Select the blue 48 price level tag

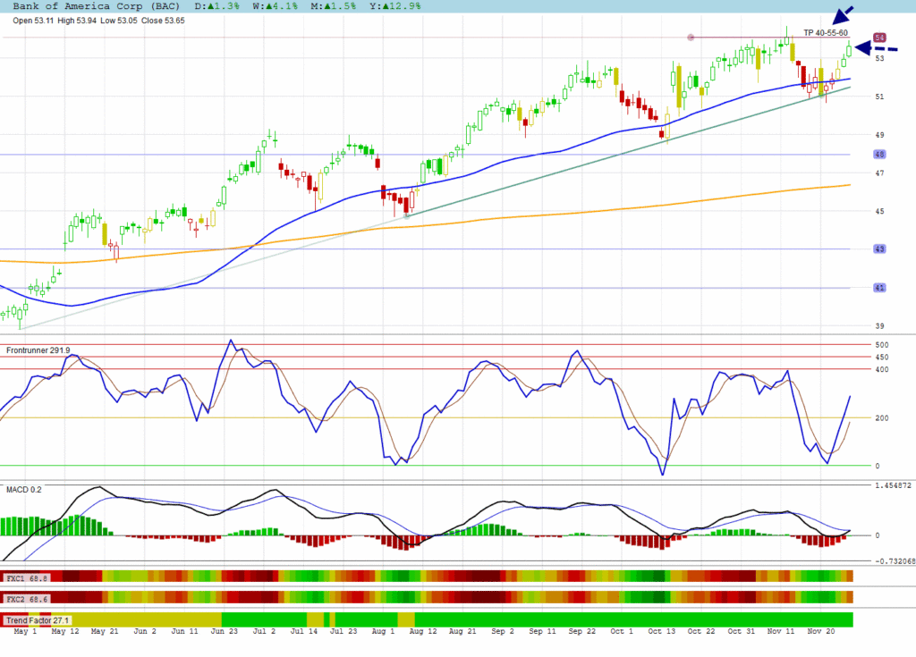[880, 154]
